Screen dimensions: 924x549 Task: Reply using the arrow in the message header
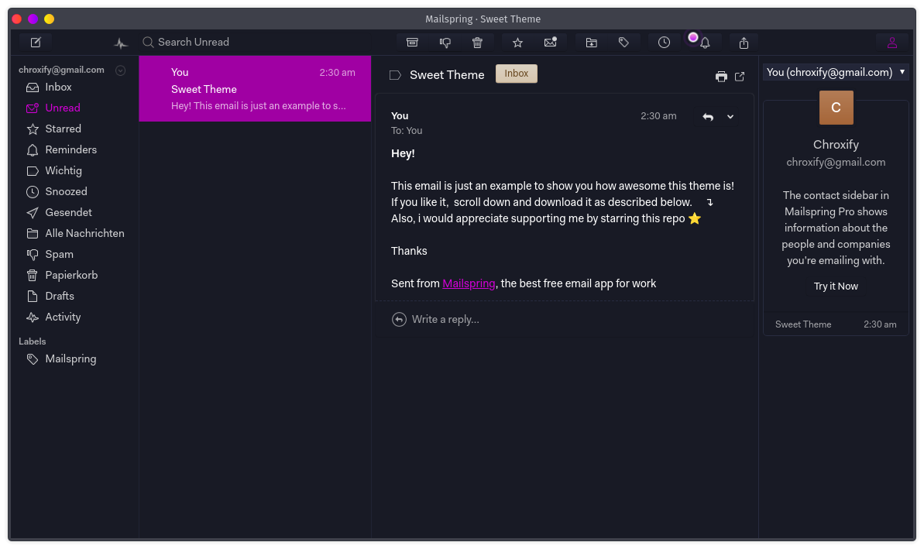point(709,117)
